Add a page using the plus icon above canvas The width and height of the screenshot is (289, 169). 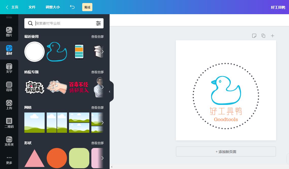273,36
